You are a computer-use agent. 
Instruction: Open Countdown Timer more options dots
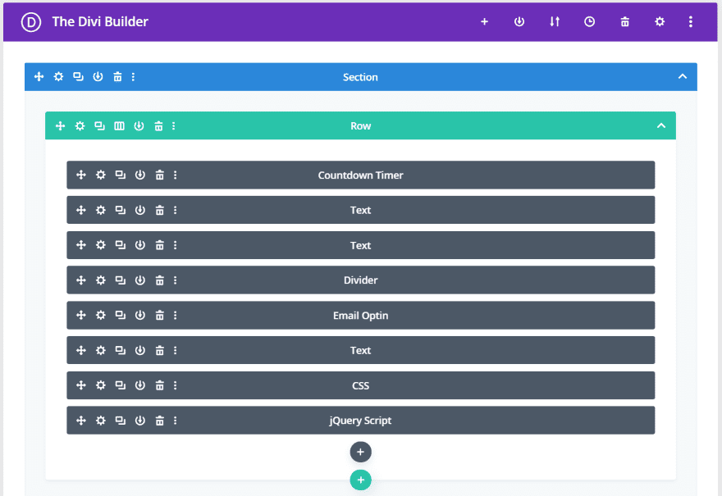click(x=175, y=175)
